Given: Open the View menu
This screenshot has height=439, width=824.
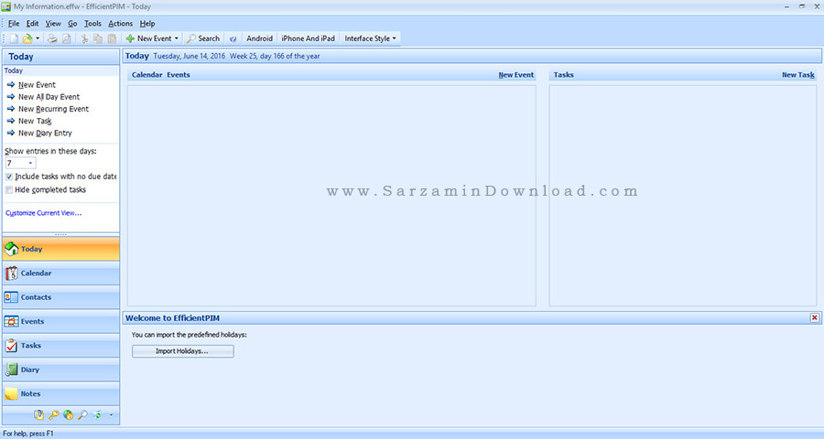Looking at the screenshot, I should click(53, 24).
